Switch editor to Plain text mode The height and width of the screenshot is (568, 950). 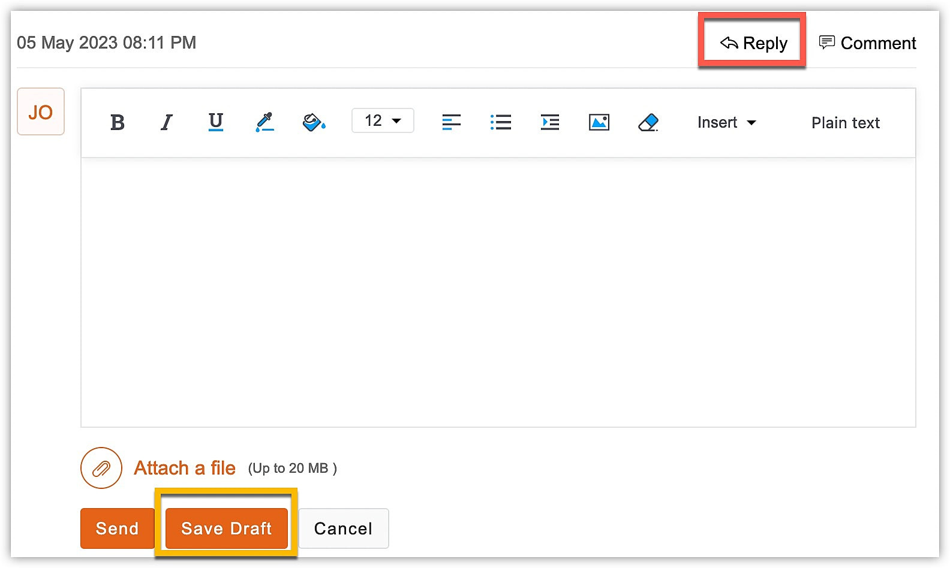click(x=846, y=123)
